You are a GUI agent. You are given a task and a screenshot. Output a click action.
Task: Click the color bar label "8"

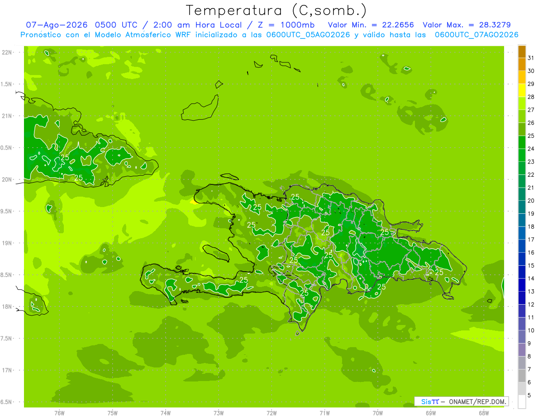click(529, 356)
